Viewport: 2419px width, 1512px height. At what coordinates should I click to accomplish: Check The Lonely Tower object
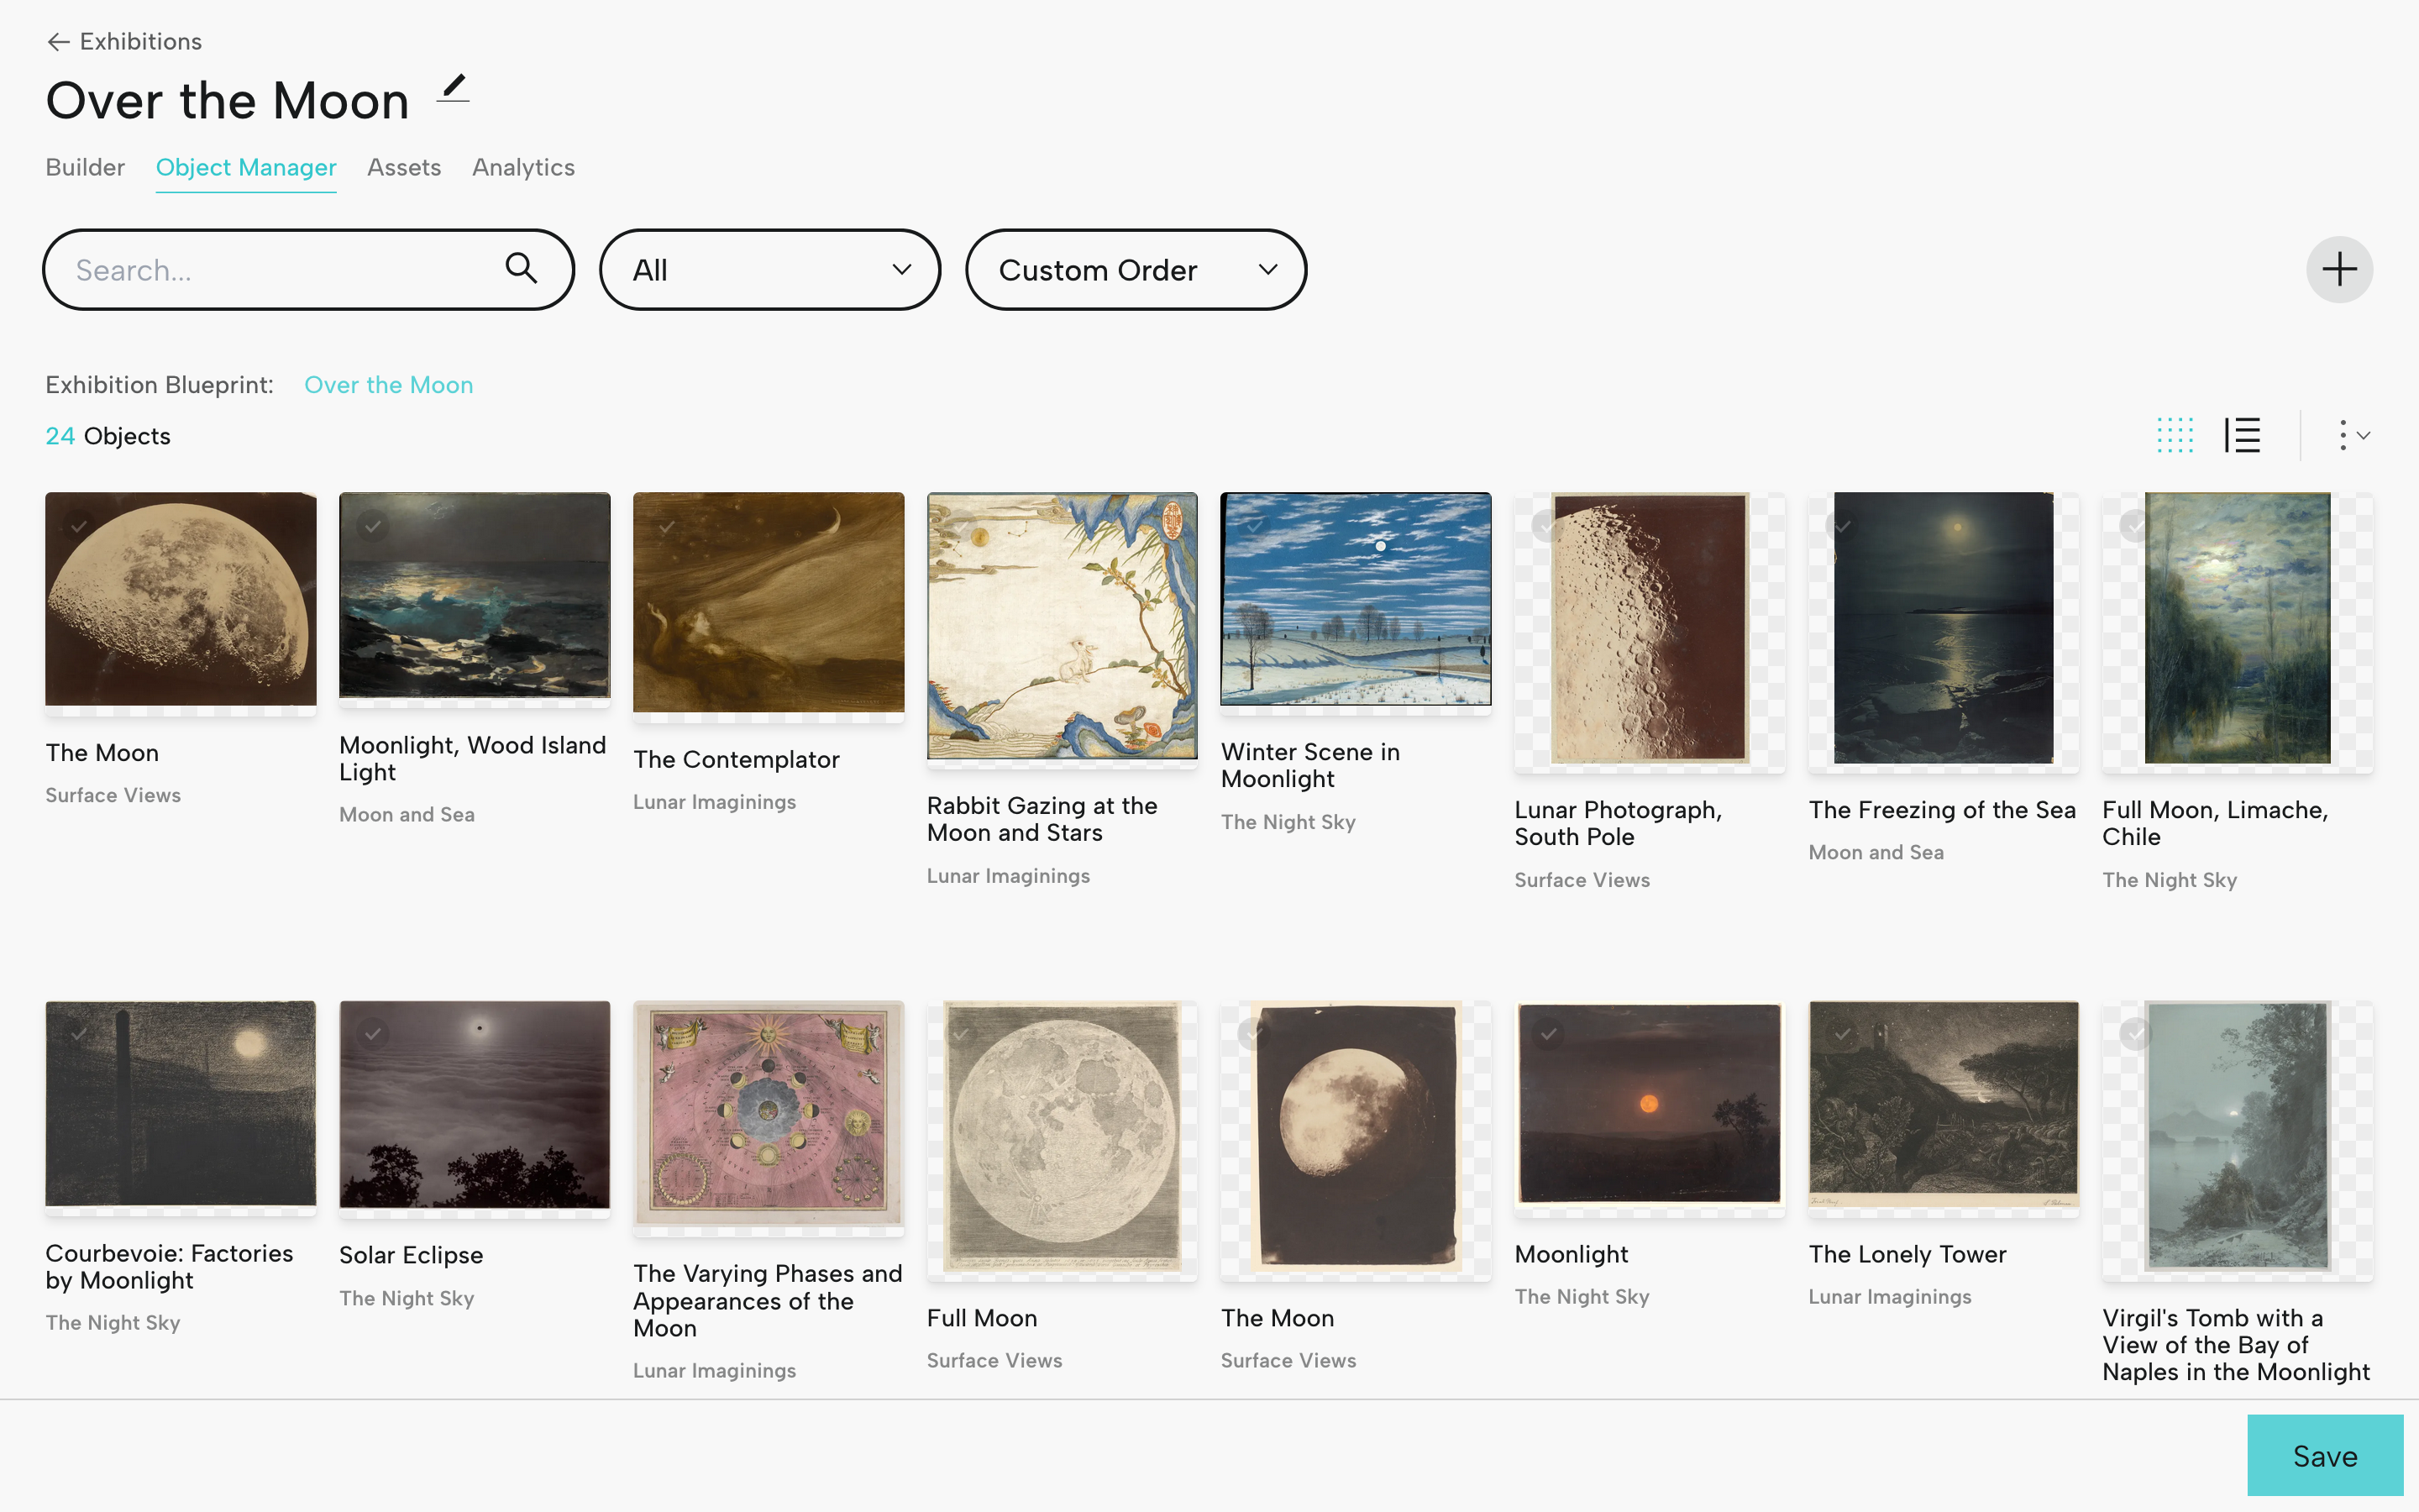click(1841, 1033)
